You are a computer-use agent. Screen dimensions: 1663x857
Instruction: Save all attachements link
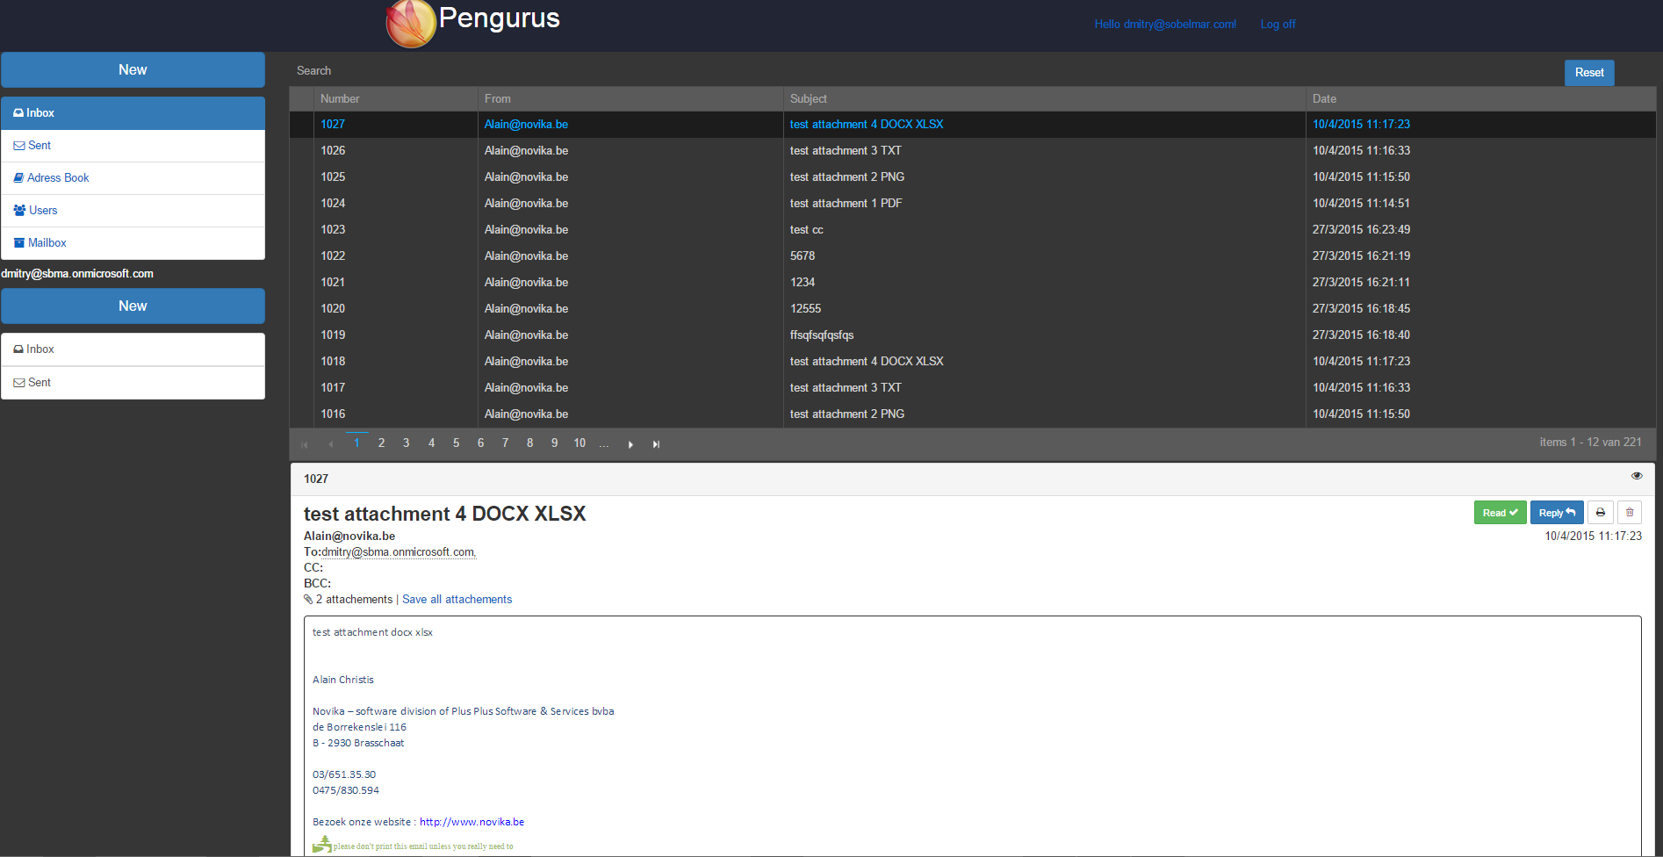tap(457, 600)
